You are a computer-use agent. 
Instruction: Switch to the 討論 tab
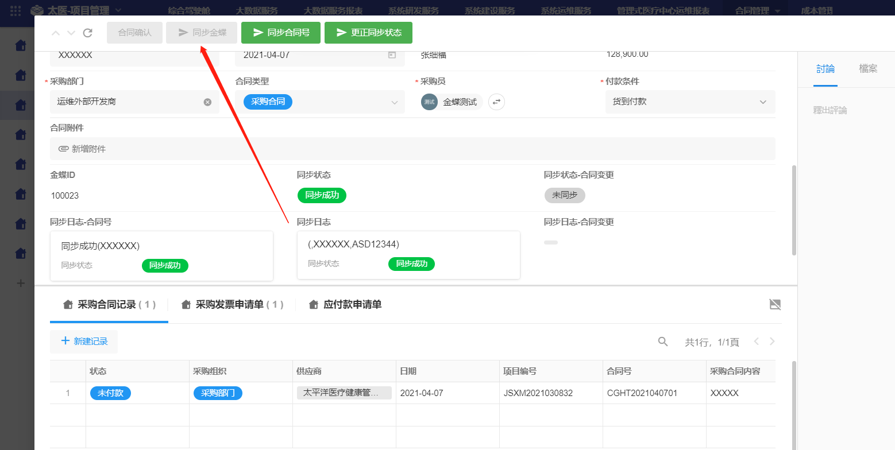tap(825, 69)
